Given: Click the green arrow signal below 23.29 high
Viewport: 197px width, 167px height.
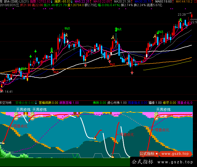Looking at the screenshot, I should (x=181, y=20).
